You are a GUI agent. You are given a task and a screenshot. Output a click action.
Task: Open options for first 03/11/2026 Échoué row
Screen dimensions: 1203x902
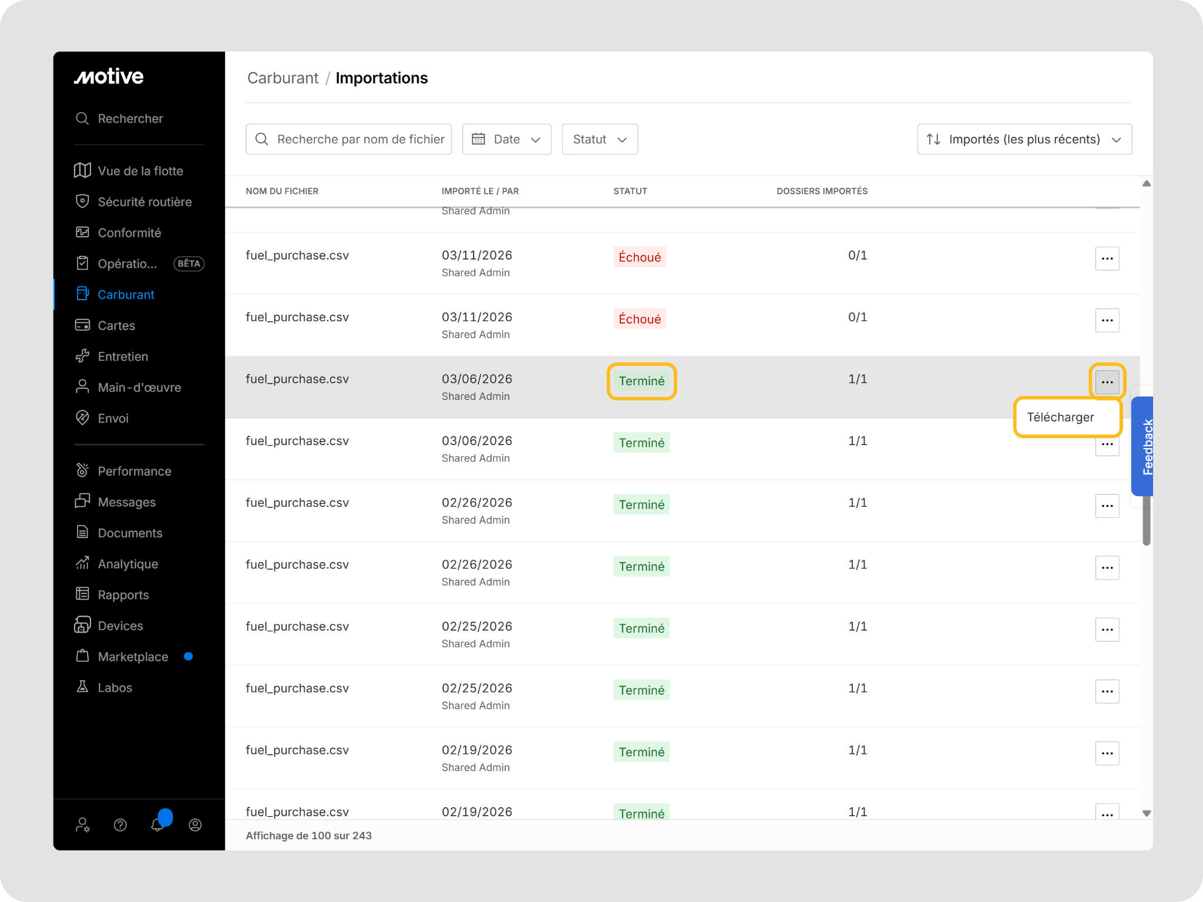coord(1107,258)
